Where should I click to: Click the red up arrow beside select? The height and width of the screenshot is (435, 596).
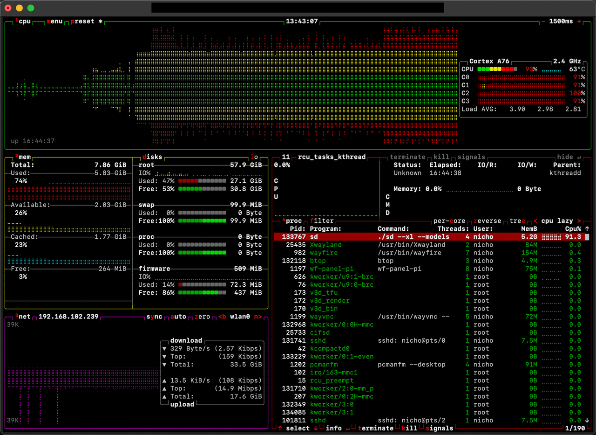(279, 428)
